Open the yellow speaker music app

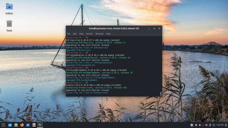(34, 125)
